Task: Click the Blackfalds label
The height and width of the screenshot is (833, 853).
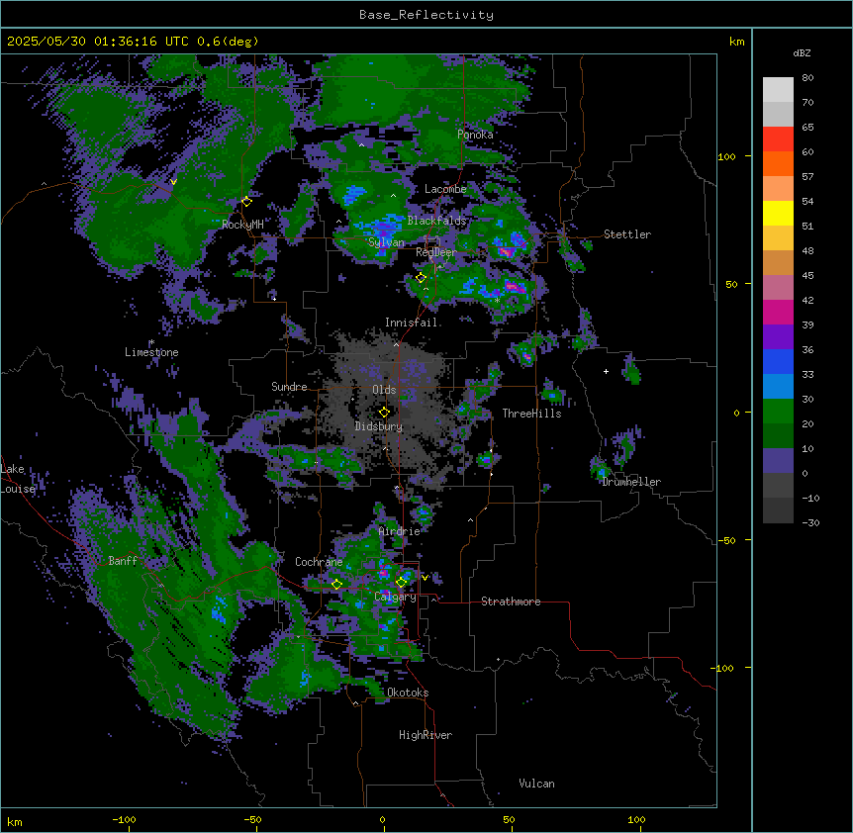Action: point(436,221)
